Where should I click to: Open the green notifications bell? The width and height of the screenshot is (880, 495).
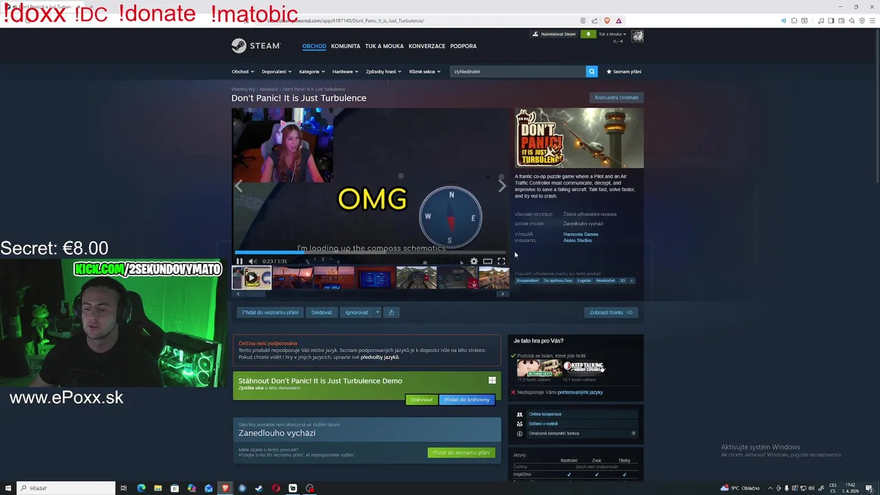coord(588,34)
